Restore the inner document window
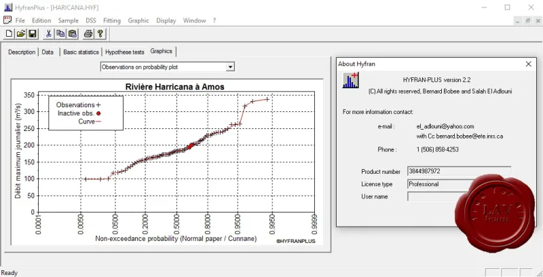543x277 pixels. point(528,21)
